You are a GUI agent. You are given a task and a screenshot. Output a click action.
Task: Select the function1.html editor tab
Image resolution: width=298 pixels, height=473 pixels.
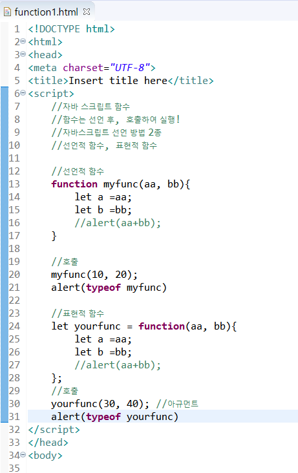coord(47,12)
